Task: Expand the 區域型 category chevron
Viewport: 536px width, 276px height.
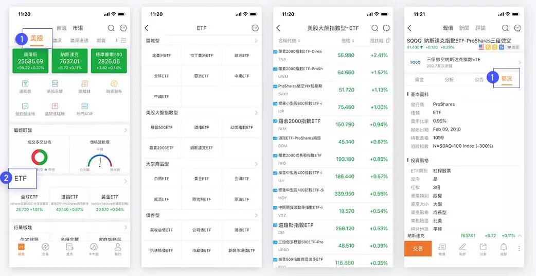Action: [x=256, y=41]
